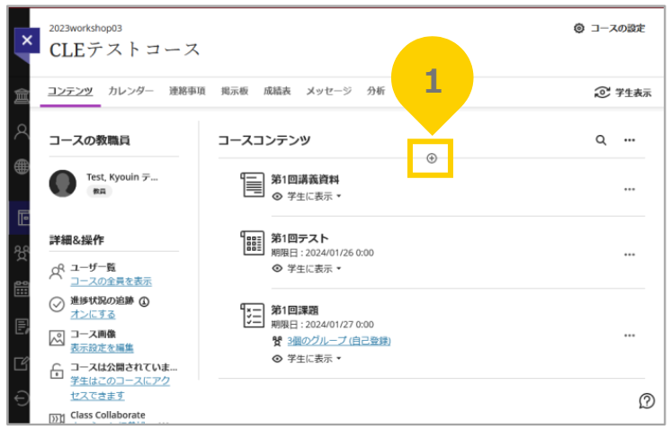Toggle 学生表示 student preview
Image resolution: width=670 pixels, height=430 pixels.
tap(622, 92)
